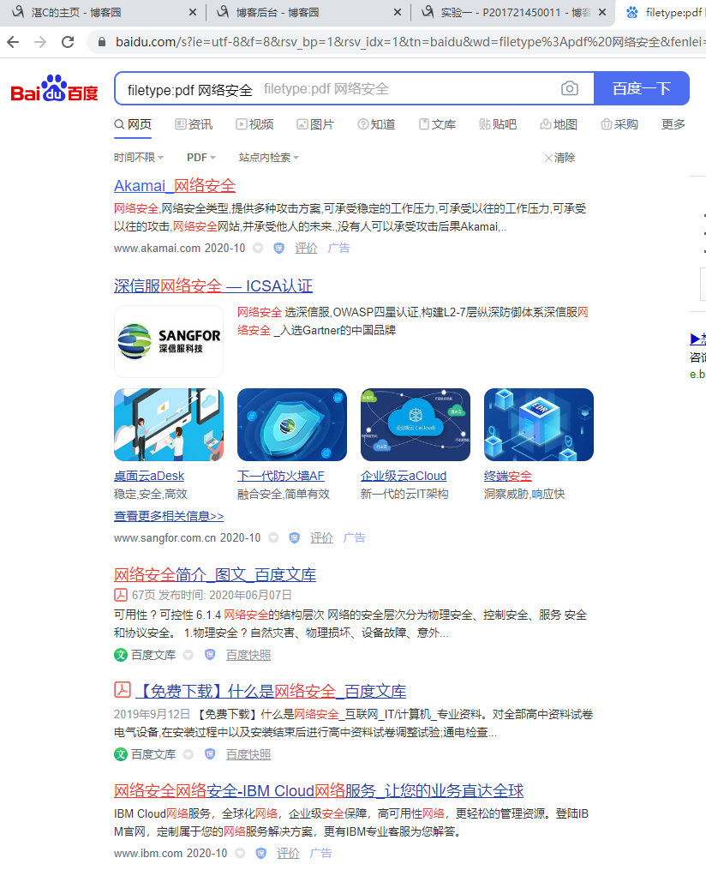Open the 下一代防火墙AF shield image
This screenshot has height=870, width=706.
(291, 424)
